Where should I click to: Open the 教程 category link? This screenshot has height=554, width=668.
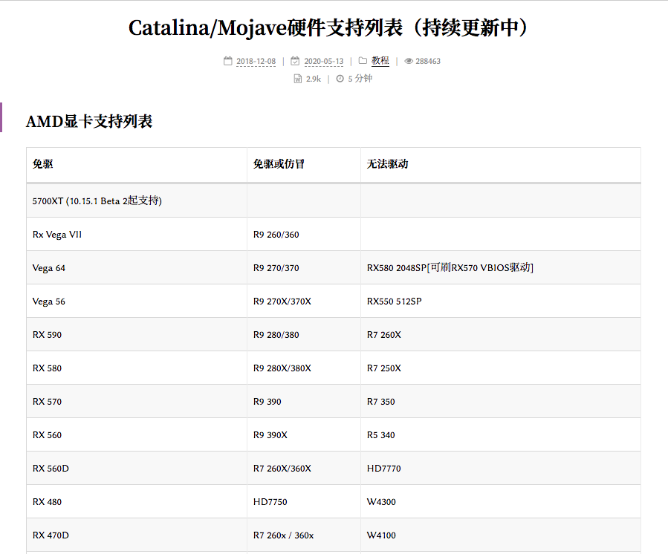pyautogui.click(x=380, y=60)
